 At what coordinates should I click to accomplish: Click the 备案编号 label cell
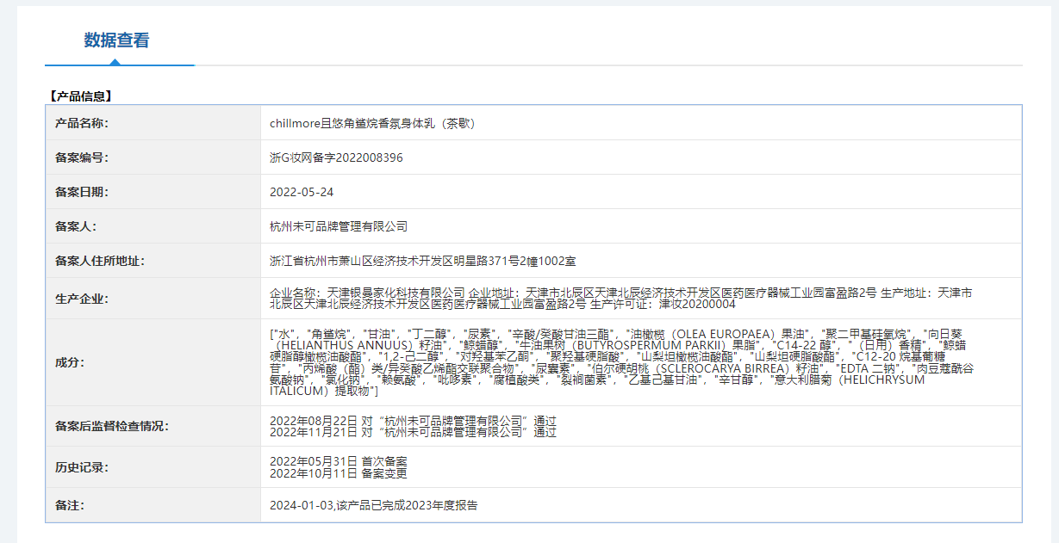point(153,157)
